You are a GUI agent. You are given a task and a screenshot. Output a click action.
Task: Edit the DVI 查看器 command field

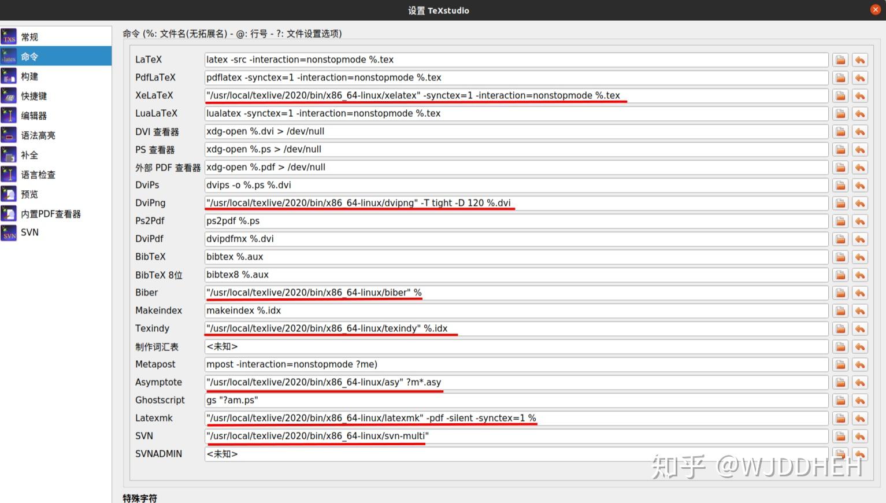[x=517, y=131]
